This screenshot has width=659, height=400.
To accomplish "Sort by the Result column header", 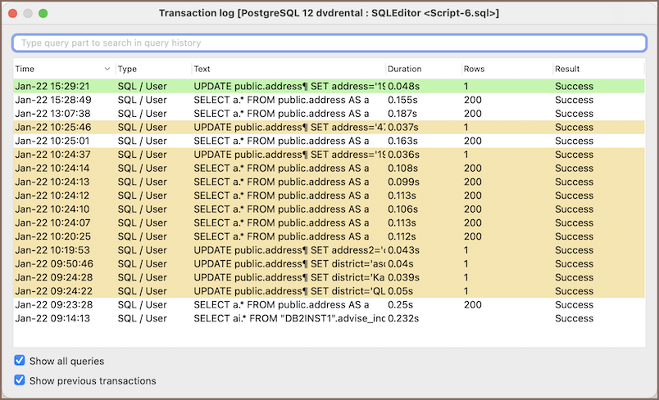I will [598, 69].
